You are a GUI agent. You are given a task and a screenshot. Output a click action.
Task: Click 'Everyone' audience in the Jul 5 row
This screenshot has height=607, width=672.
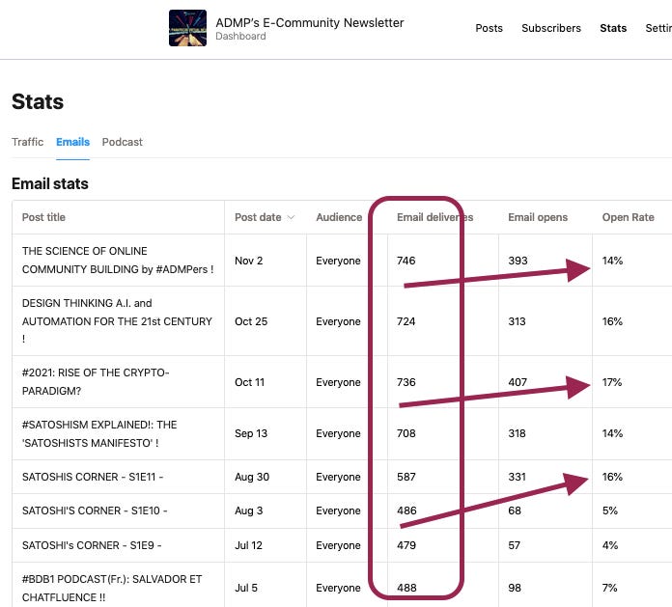pos(338,588)
